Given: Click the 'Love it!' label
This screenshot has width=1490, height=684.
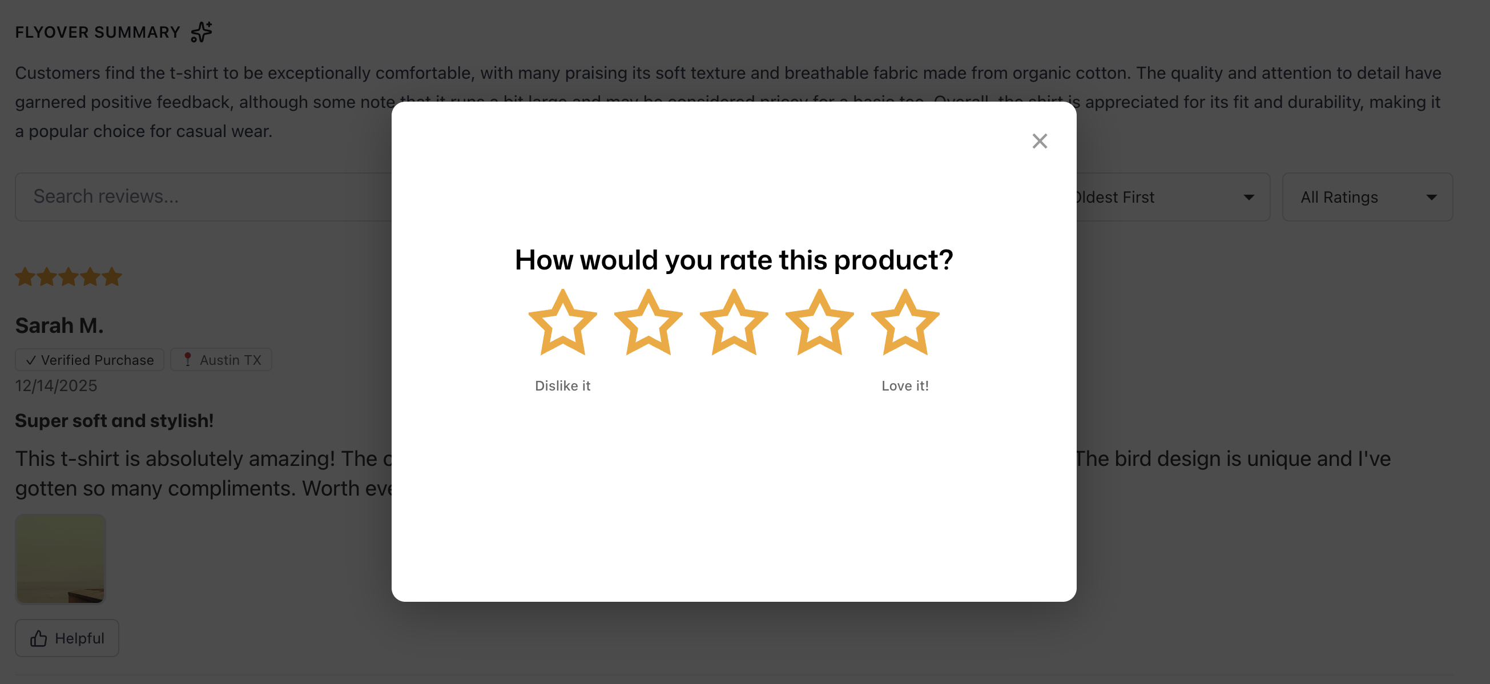Looking at the screenshot, I should tap(905, 385).
